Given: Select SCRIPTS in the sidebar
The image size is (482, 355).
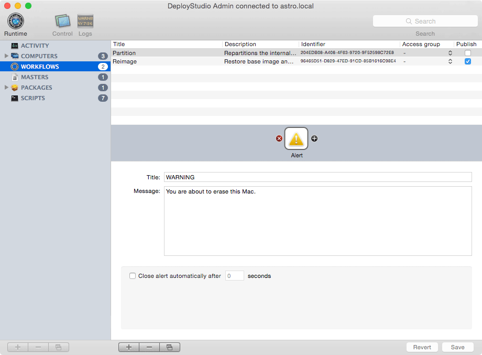Looking at the screenshot, I should click(33, 98).
